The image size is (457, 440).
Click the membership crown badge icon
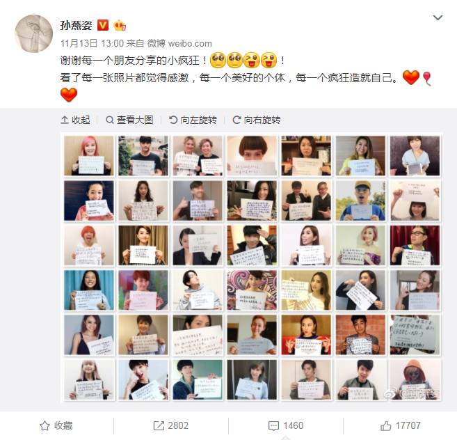click(x=120, y=25)
